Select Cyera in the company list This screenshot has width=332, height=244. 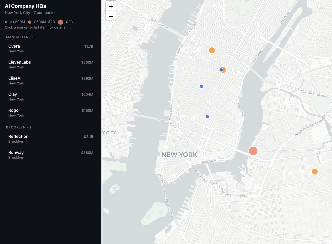(51, 48)
